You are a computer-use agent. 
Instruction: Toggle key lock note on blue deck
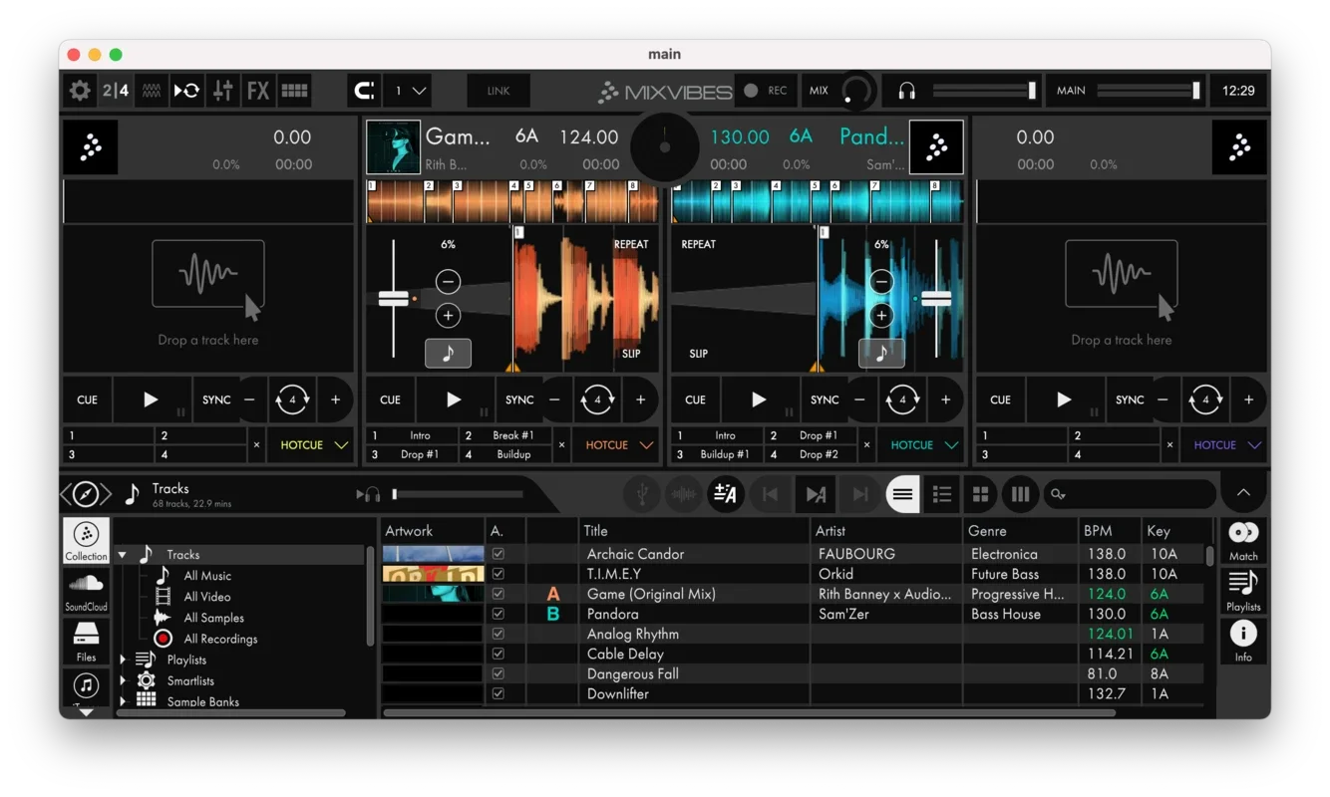881,353
